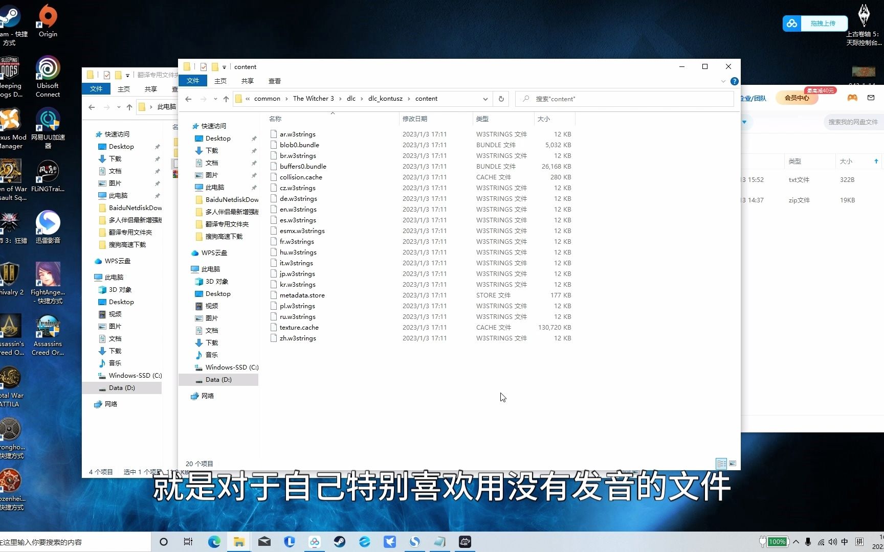Click the Task View taskbar button
Viewport: 884px width, 552px height.
188,542
